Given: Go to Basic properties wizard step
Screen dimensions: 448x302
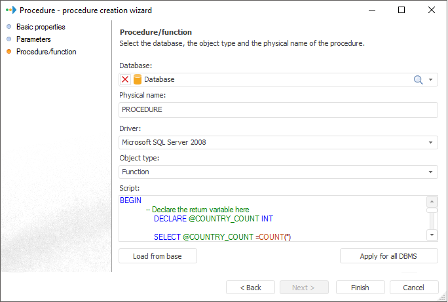Looking at the screenshot, I should point(41,27).
